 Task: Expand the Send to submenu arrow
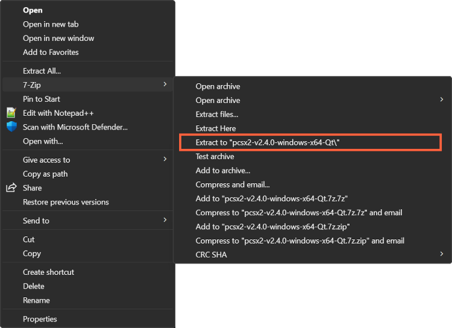click(x=165, y=220)
